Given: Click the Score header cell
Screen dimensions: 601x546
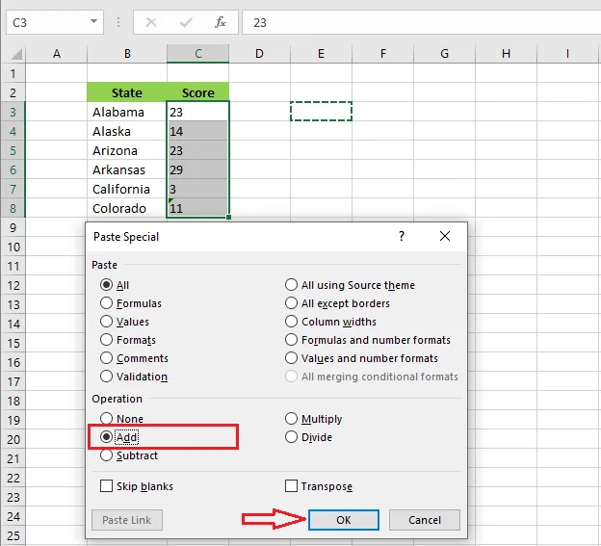Looking at the screenshot, I should [x=198, y=92].
